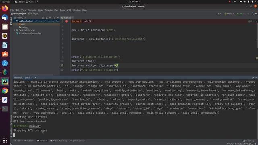Click PyCharm icon in the dock
The image size is (258, 145).
[x=5, y=81]
